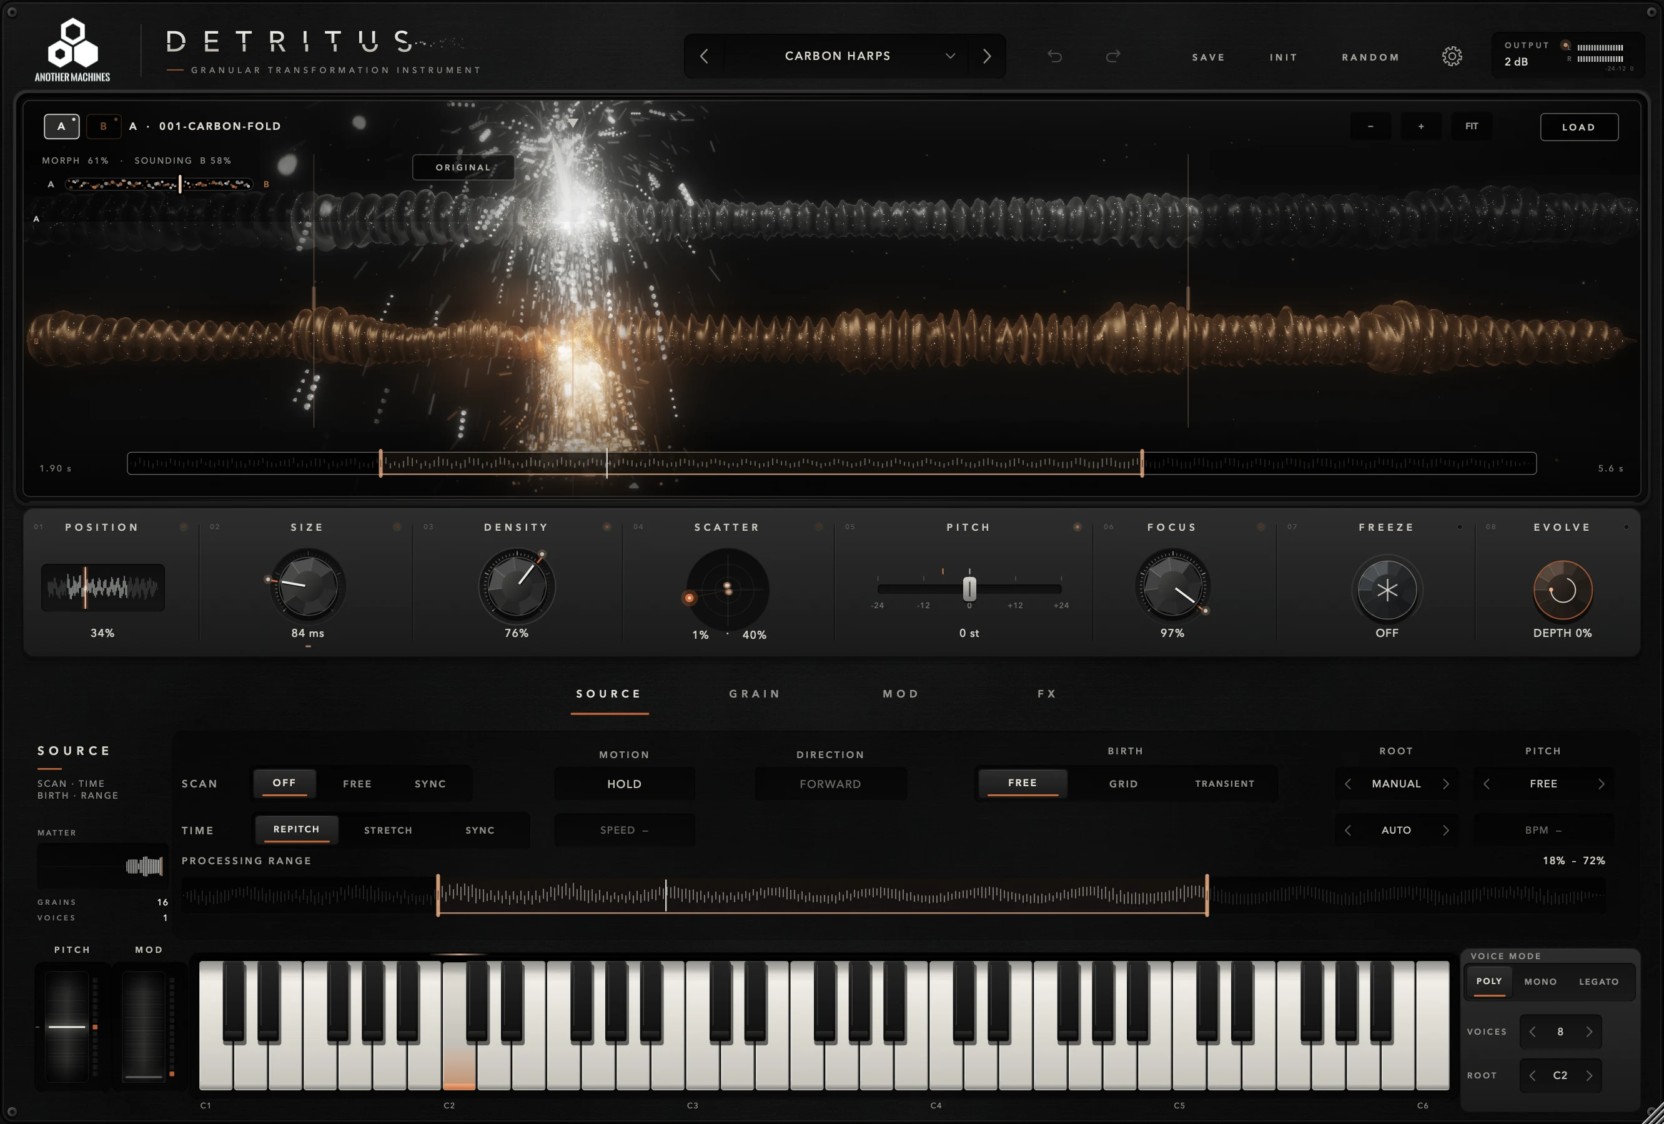The width and height of the screenshot is (1664, 1124).
Task: Select sample slot A
Action: coord(62,126)
